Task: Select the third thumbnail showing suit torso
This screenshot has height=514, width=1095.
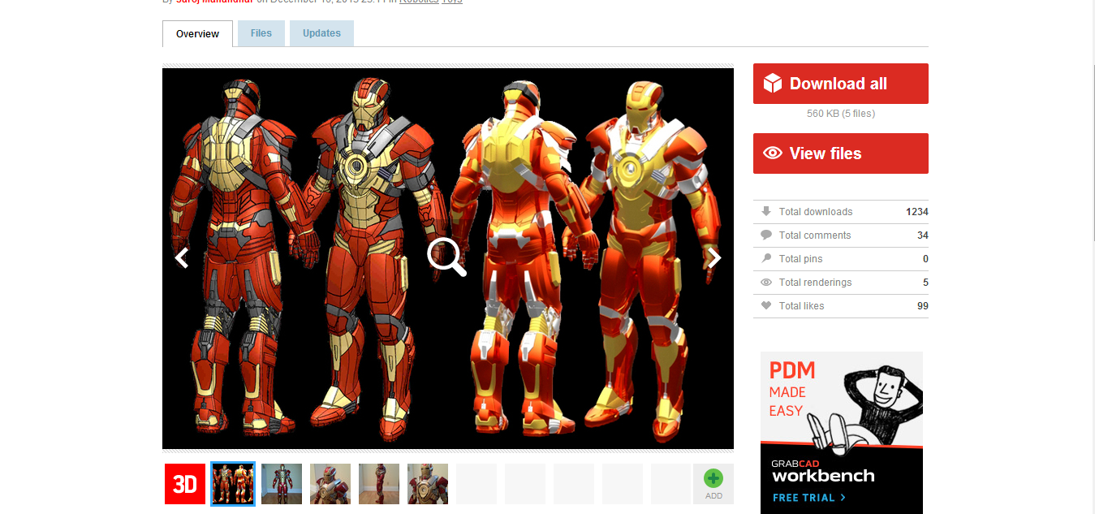Action: (330, 484)
